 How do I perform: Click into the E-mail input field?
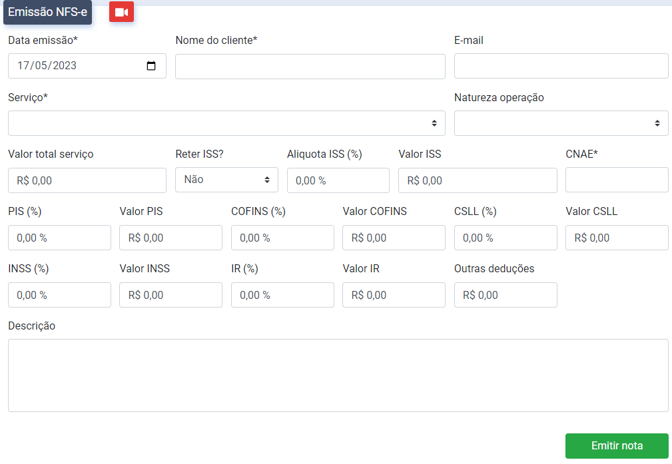click(x=561, y=67)
